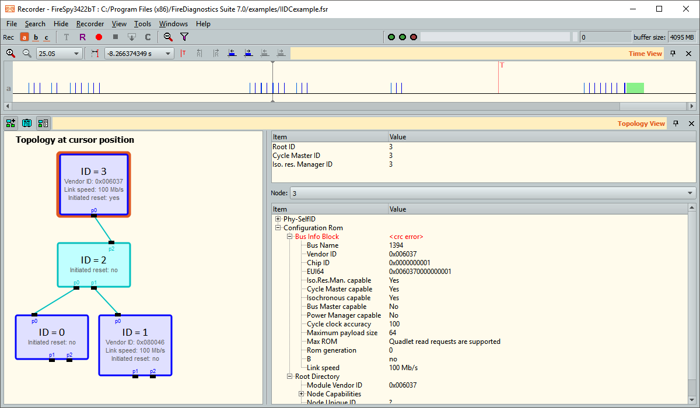The image size is (700, 408).
Task: Click the measure-interval cursor icon
Action: 95,54
